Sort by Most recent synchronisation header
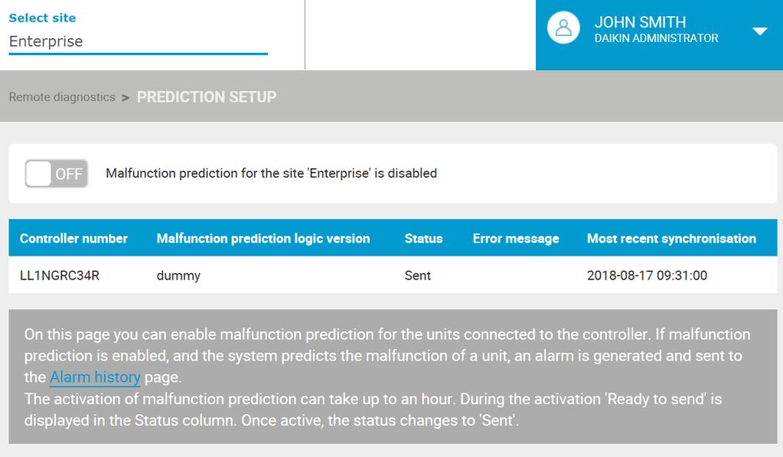Viewport: 783px width, 457px height. [x=671, y=238]
